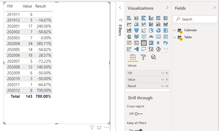This screenshot has height=131, width=219.
Task: Select the Pie chart visual
Action: (x=151, y=30)
